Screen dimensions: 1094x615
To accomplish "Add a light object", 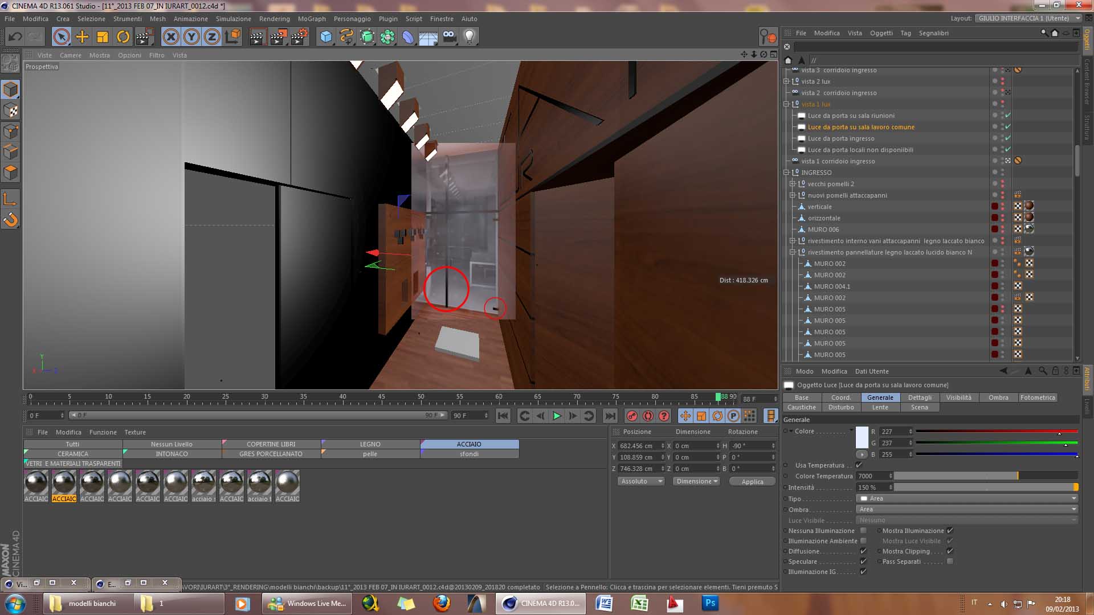I will [469, 37].
